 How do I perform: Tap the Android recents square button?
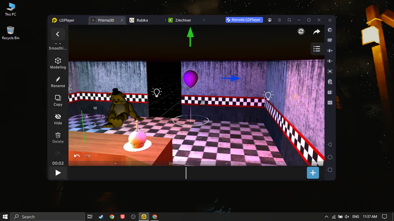[330, 170]
